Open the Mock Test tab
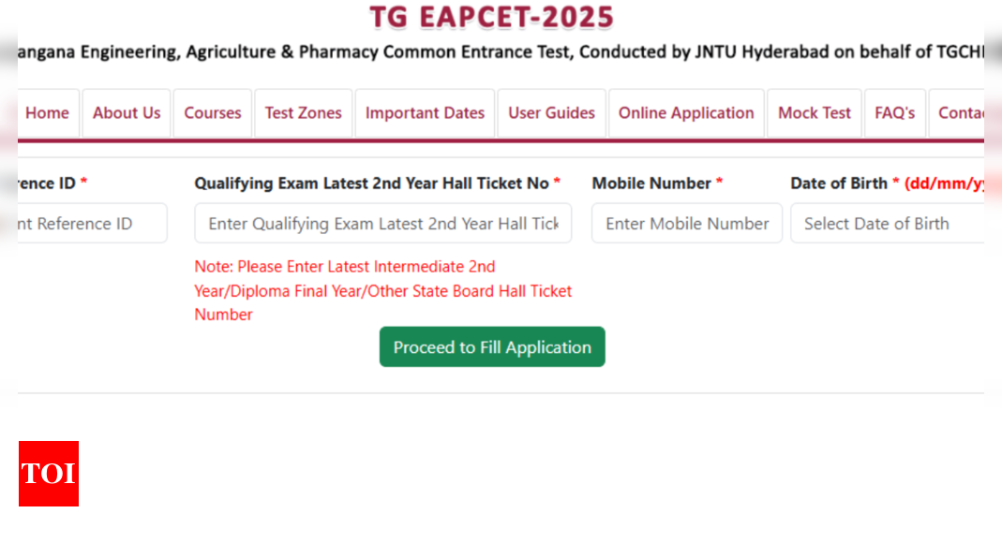The height and width of the screenshot is (543, 1002). (815, 113)
